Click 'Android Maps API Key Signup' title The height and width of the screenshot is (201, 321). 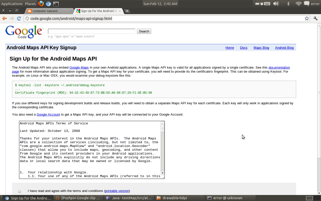coord(41,48)
